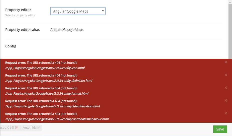Open the Angular Google Maps property editor dropdown
This screenshot has height=136, width=232.
78,11
